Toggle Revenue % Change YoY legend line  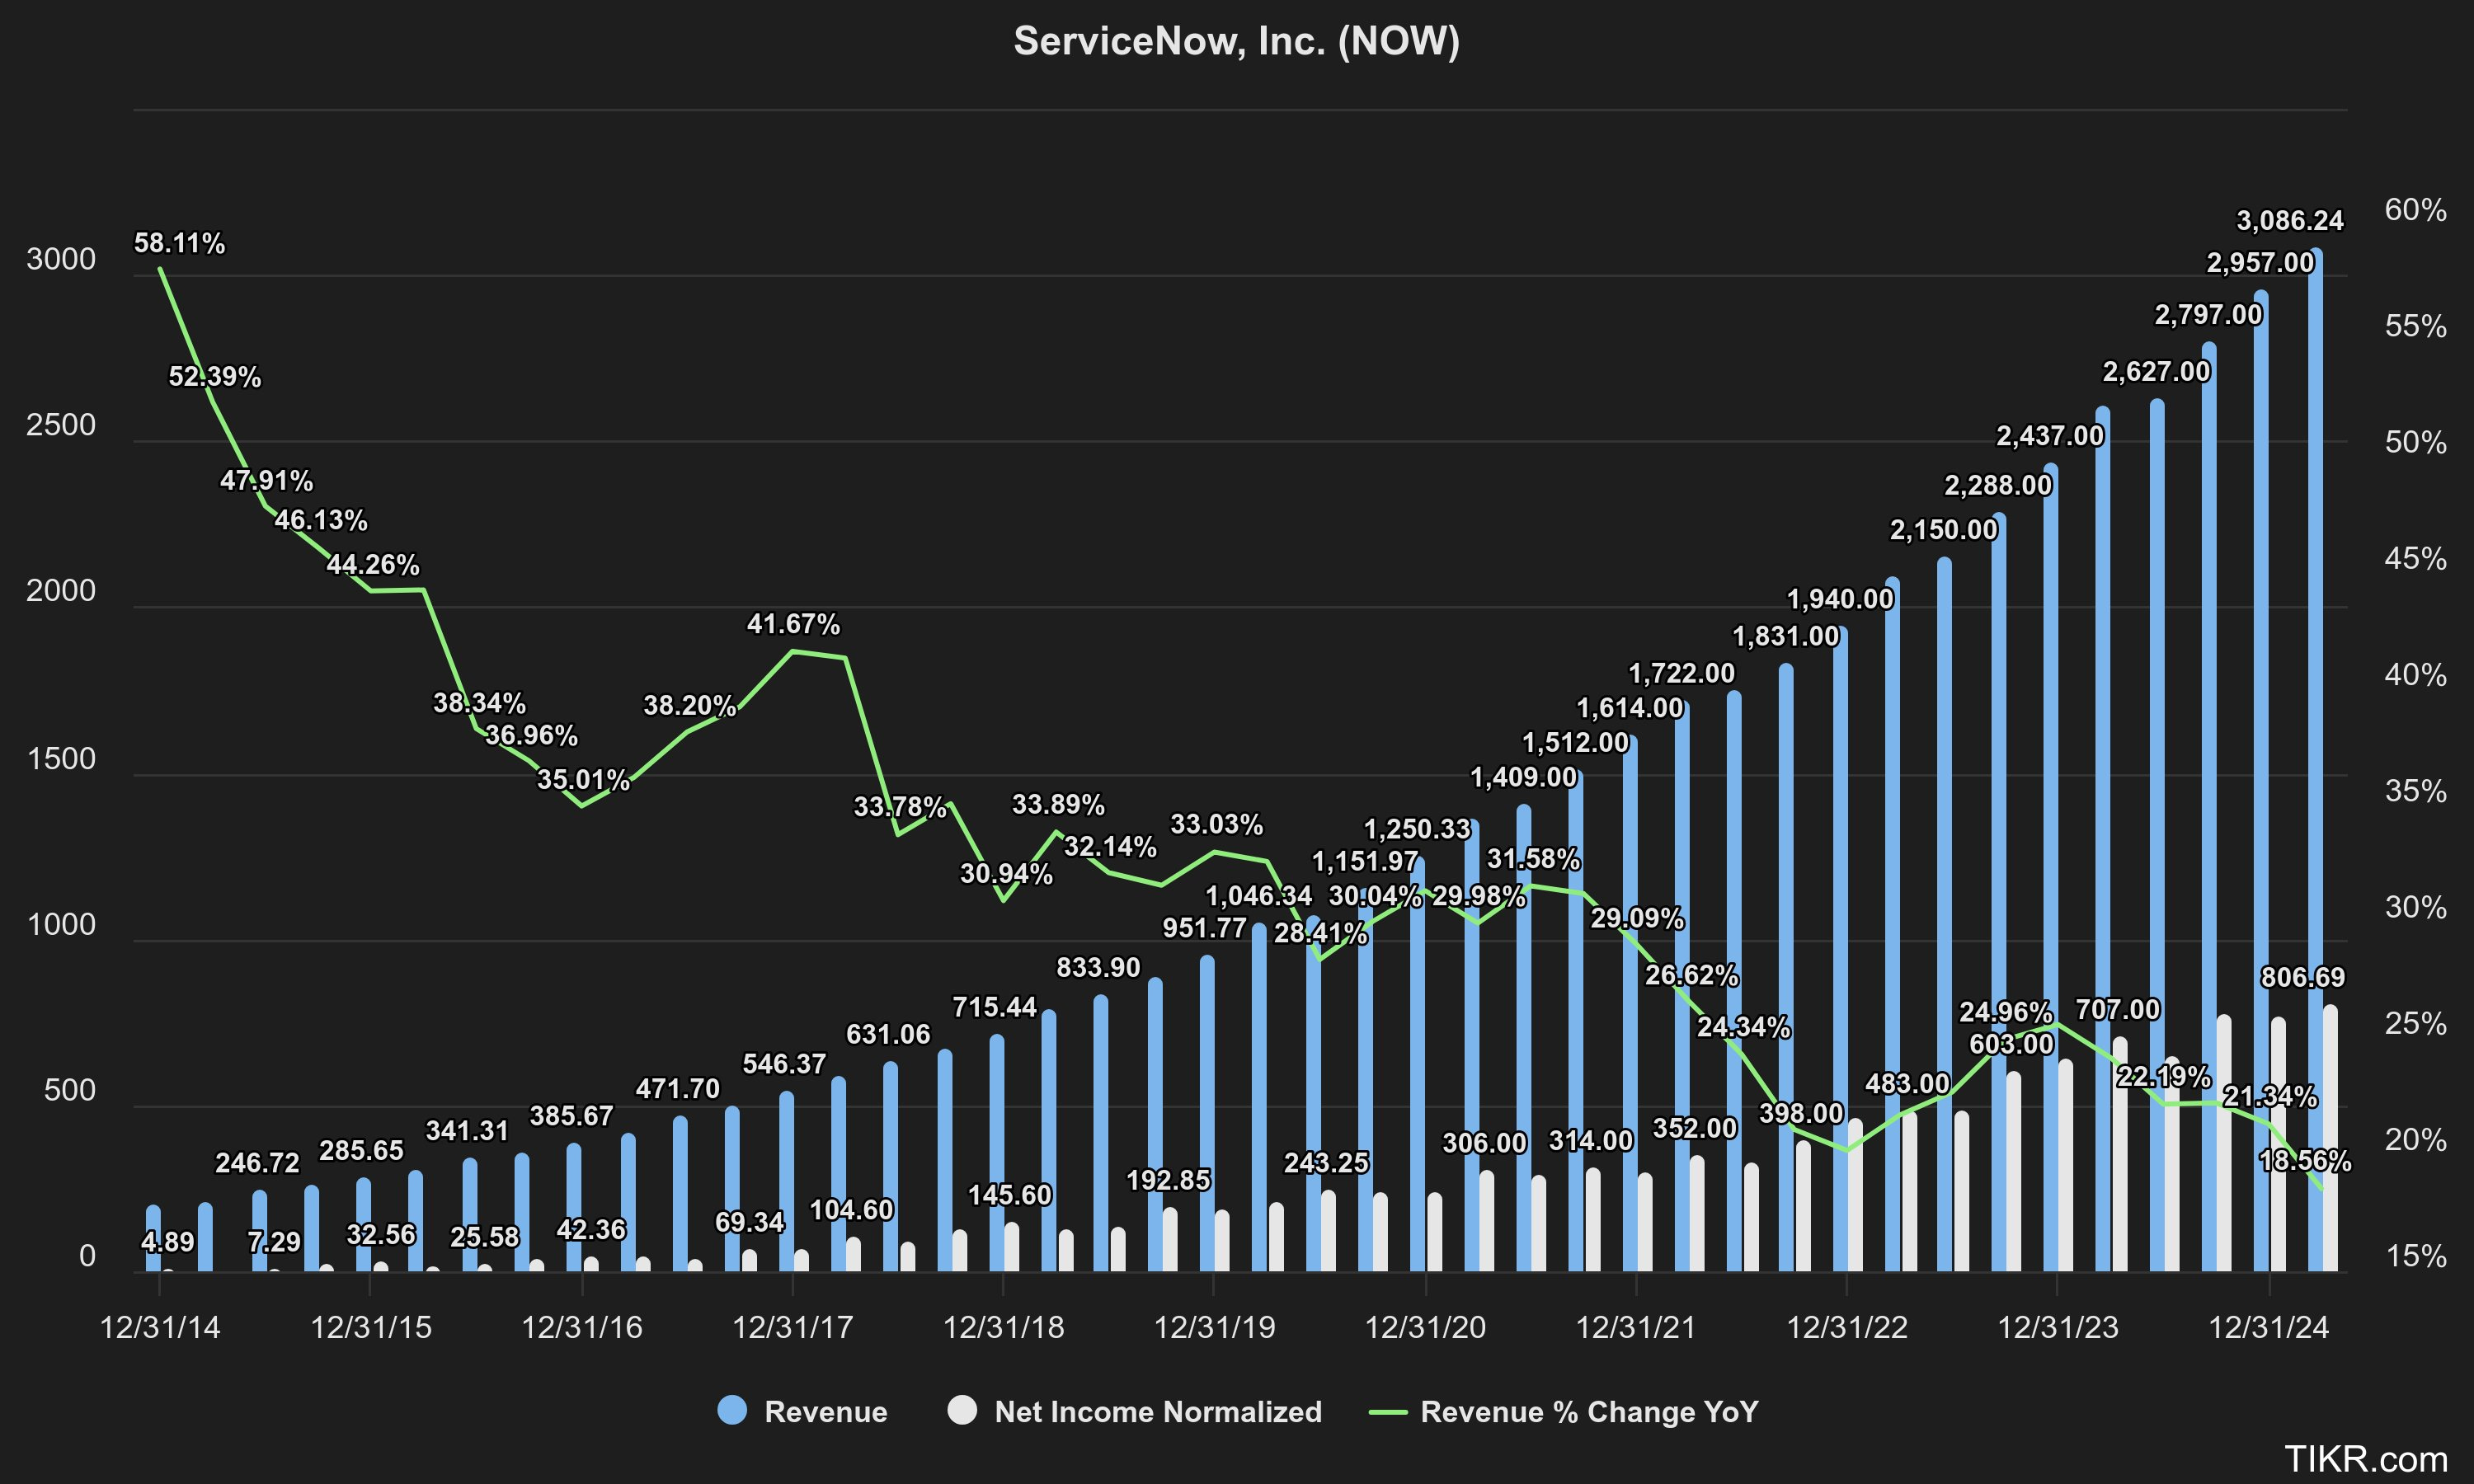click(1588, 1411)
